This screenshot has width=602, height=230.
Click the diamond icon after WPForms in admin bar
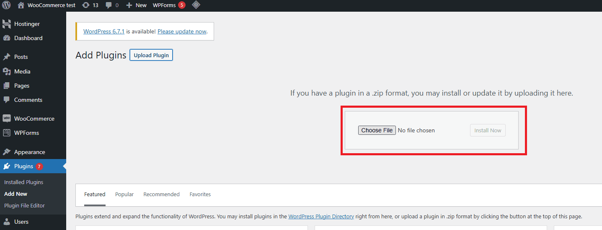click(196, 5)
